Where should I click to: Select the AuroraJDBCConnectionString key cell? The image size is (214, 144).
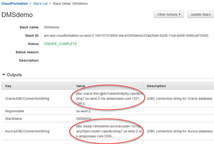point(27,131)
